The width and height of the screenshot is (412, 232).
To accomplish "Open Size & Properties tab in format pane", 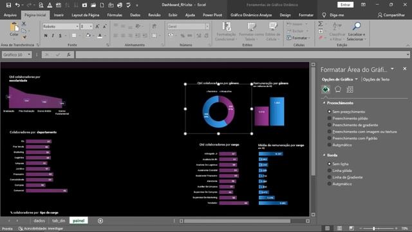I will tap(350, 90).
